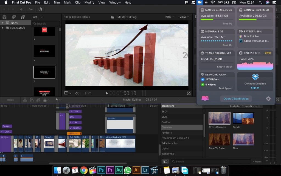Open the Photos and Audio sidebar
The height and width of the screenshot is (176, 281).
point(14,17)
